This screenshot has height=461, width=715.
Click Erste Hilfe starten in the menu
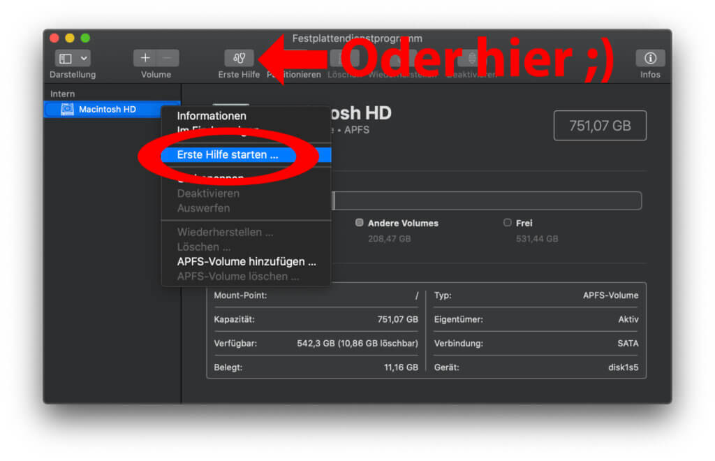[x=227, y=155]
